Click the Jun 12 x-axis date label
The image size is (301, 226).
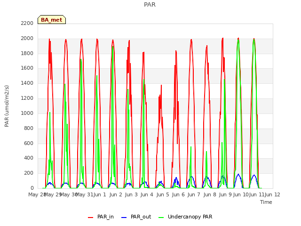tap(272, 194)
